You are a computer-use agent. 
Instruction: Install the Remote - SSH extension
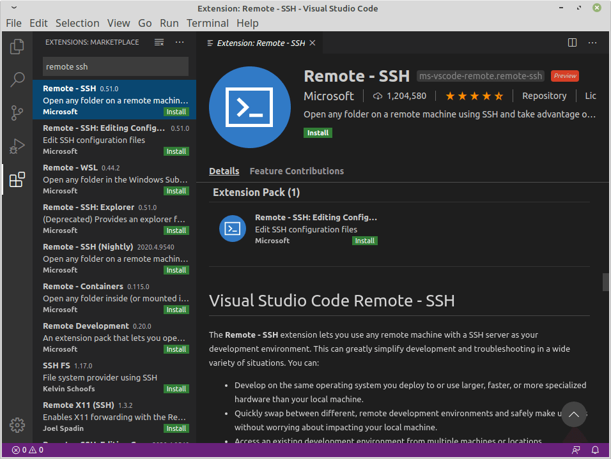tap(318, 132)
